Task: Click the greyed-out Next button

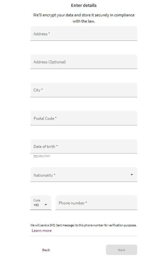Action: 121,250
